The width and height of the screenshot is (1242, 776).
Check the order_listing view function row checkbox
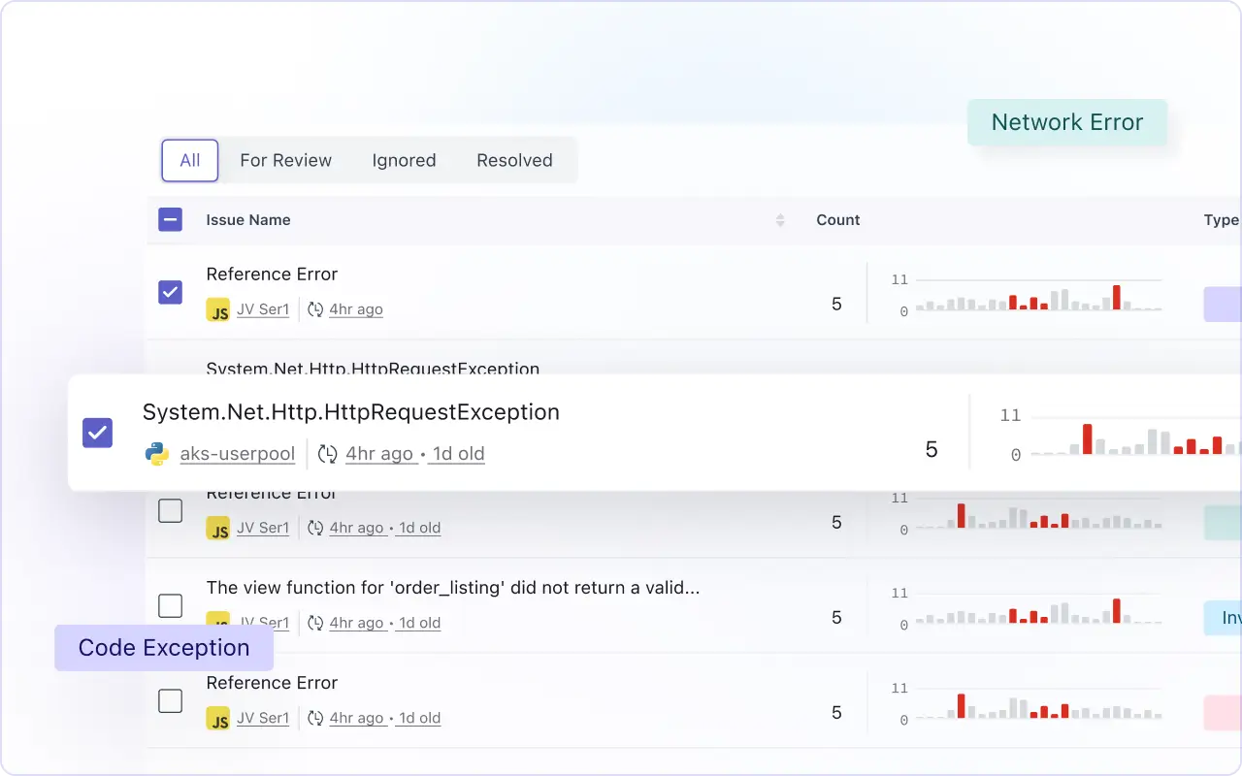point(170,606)
